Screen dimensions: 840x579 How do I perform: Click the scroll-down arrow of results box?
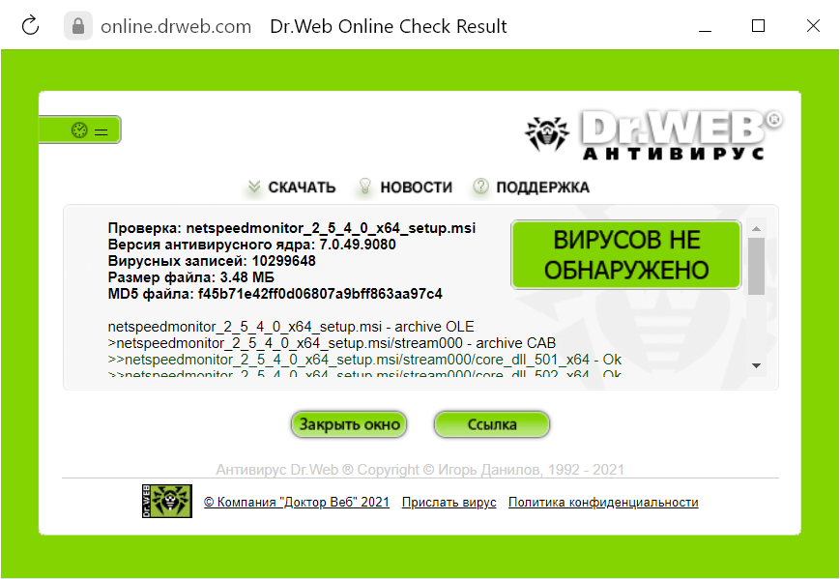[x=757, y=365]
